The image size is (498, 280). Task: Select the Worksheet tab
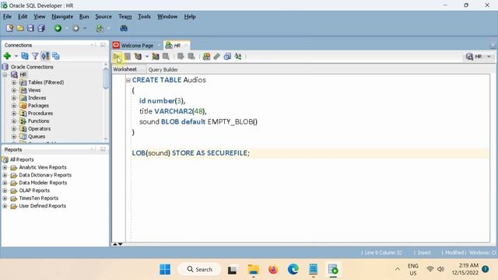(x=125, y=69)
